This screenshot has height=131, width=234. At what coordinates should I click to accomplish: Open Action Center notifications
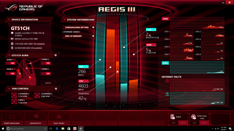(230, 129)
